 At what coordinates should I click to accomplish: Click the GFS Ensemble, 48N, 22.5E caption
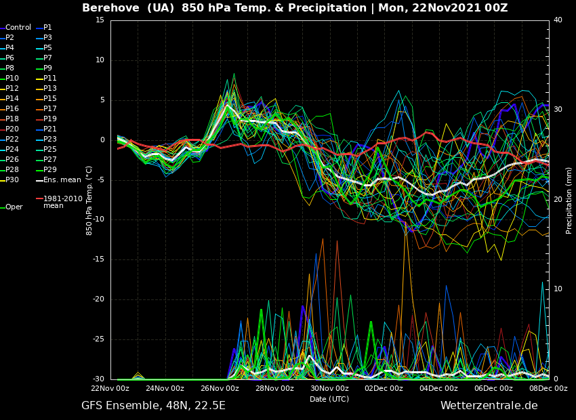(x=153, y=406)
